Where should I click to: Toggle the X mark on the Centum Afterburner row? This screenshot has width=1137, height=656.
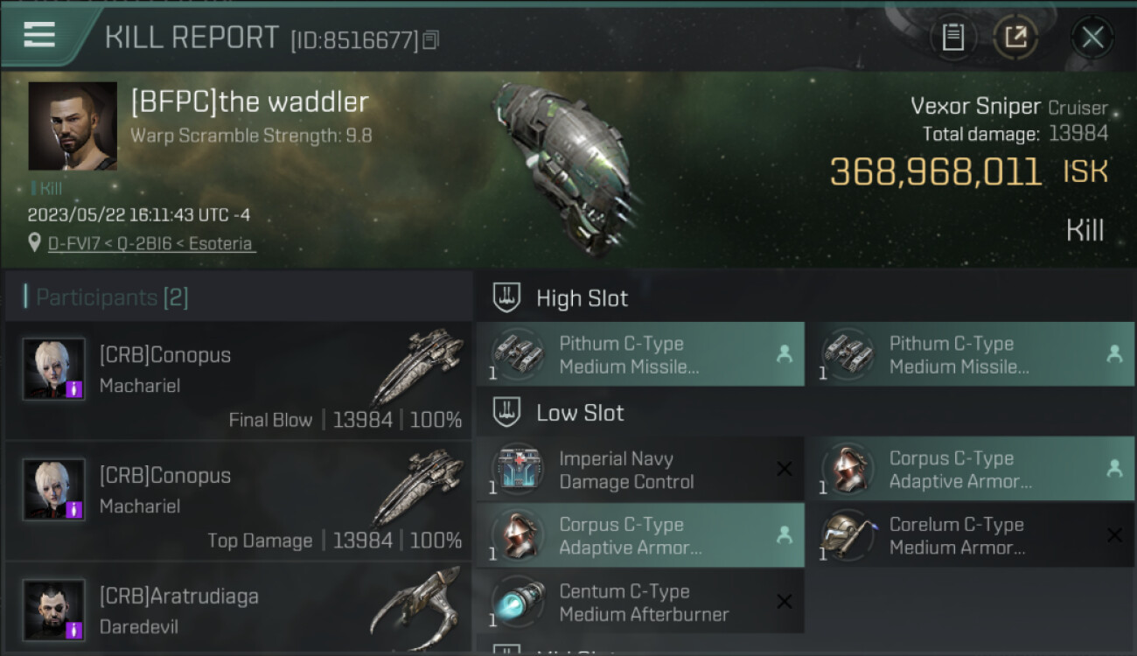[785, 602]
